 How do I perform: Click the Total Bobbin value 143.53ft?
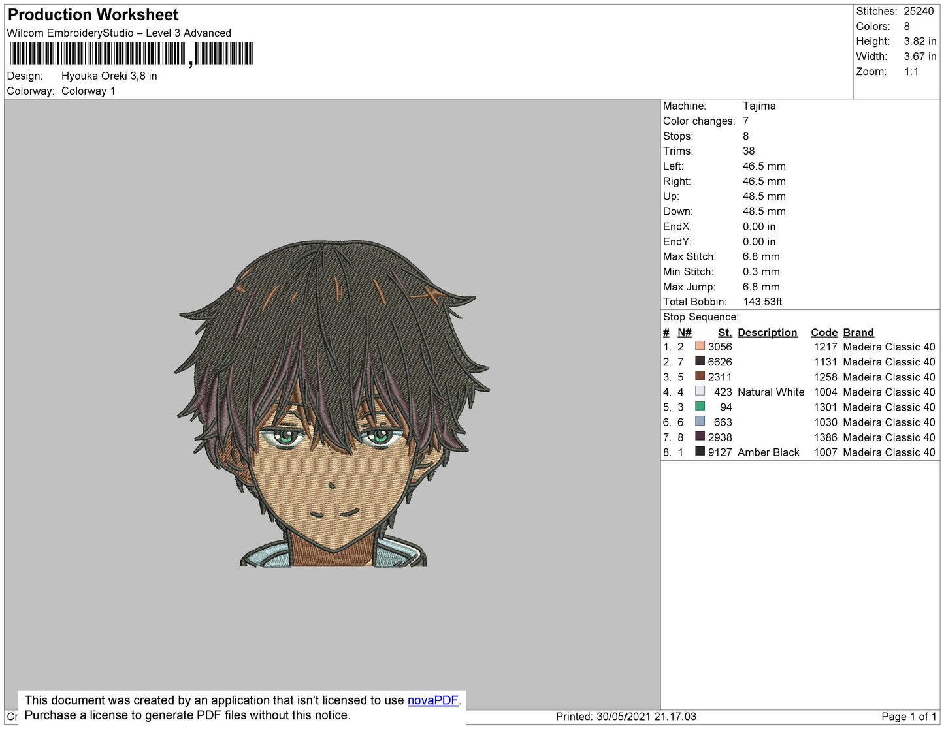[x=762, y=302]
